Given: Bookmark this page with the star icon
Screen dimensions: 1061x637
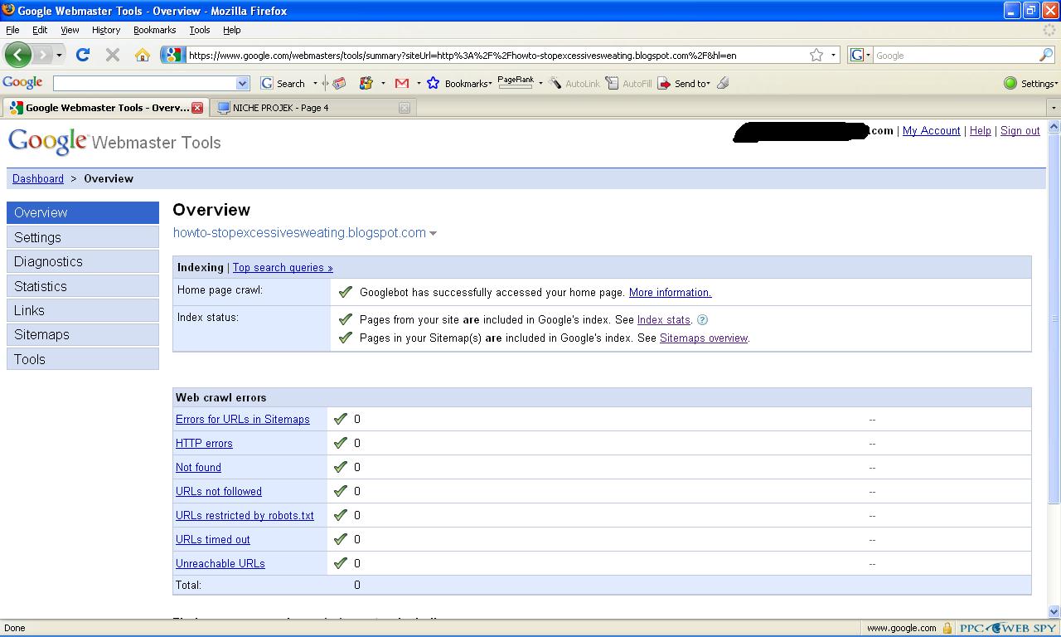Looking at the screenshot, I should click(816, 55).
